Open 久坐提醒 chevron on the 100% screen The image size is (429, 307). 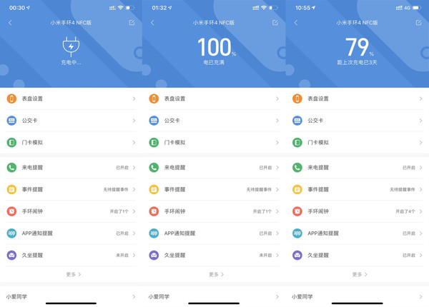[x=277, y=255]
